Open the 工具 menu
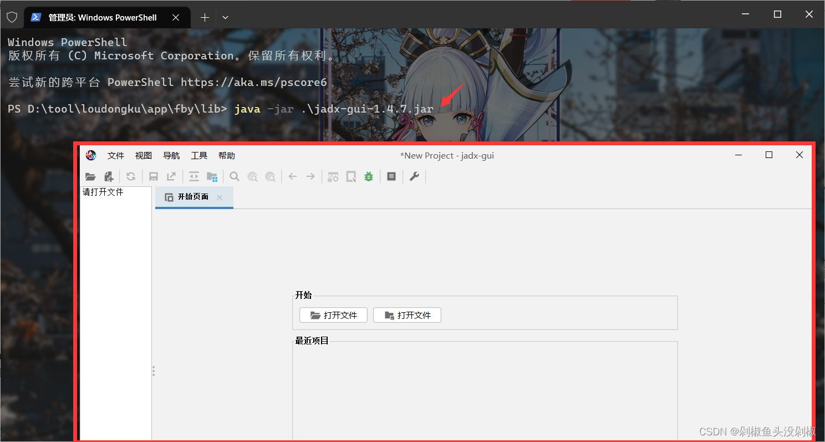 [x=199, y=156]
